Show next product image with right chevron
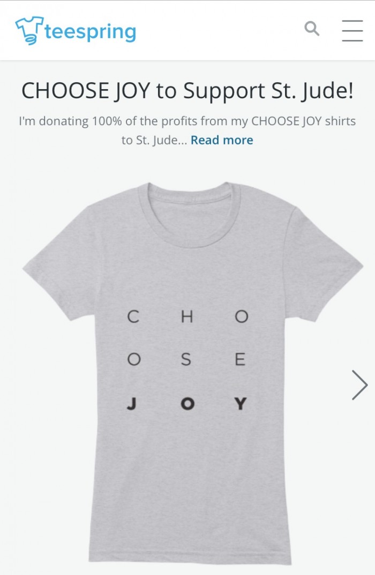 tap(359, 384)
